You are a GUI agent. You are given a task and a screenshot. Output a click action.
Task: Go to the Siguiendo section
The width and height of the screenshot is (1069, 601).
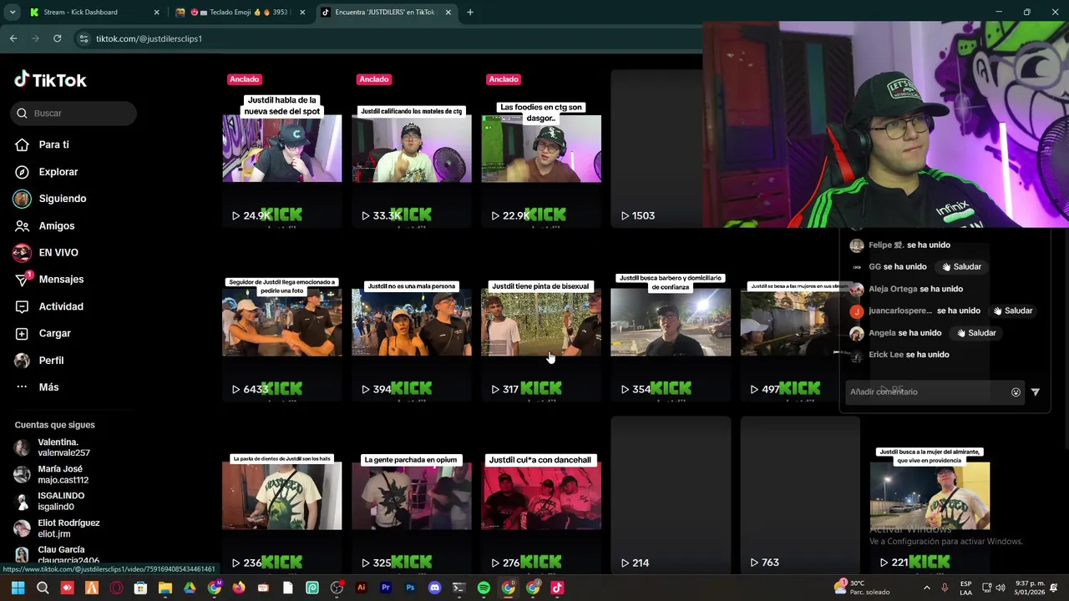tap(50, 199)
